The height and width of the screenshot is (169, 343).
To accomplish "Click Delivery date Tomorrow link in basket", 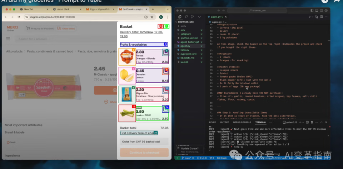I will (141, 34).
